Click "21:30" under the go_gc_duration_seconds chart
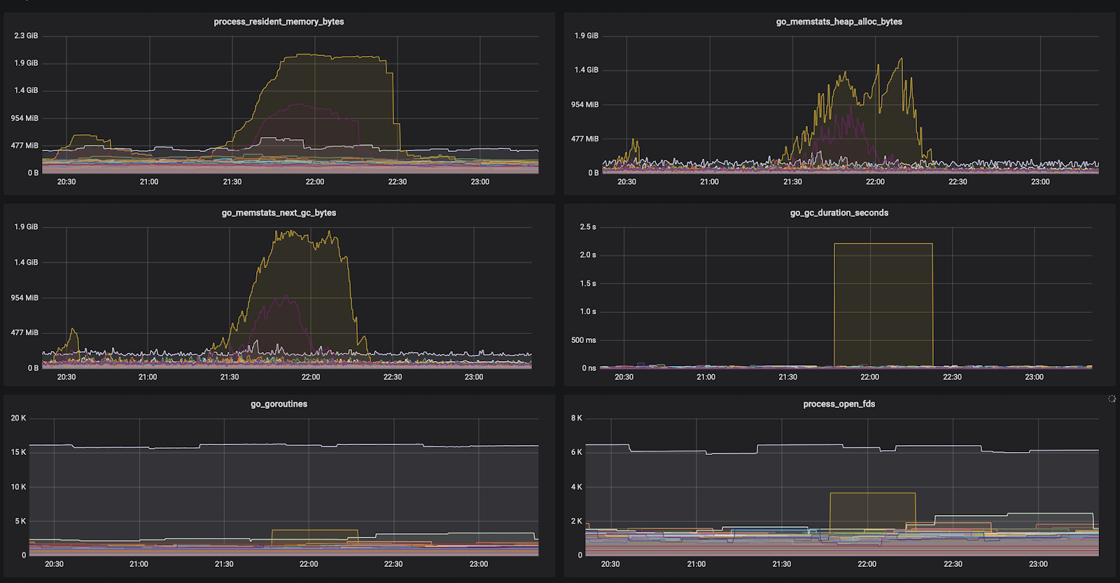Image resolution: width=1120 pixels, height=583 pixels. pos(787,377)
